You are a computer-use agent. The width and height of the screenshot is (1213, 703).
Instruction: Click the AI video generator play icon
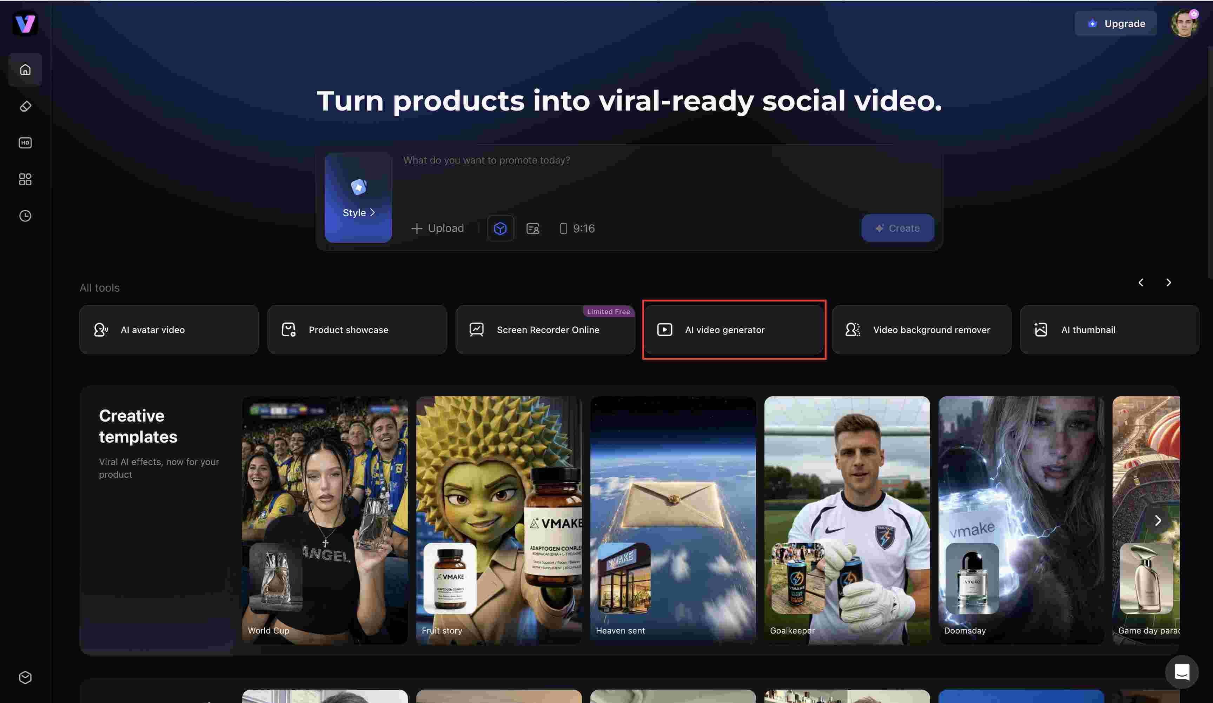[665, 330]
